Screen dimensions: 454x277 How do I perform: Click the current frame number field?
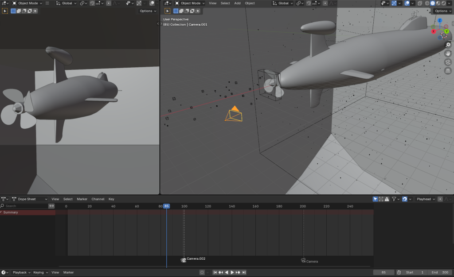coord(384,273)
